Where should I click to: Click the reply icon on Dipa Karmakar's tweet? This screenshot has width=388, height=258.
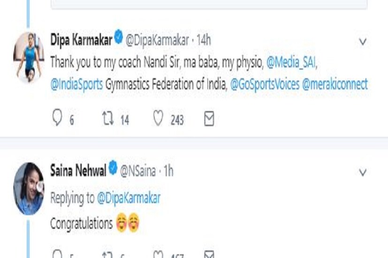[x=57, y=119]
